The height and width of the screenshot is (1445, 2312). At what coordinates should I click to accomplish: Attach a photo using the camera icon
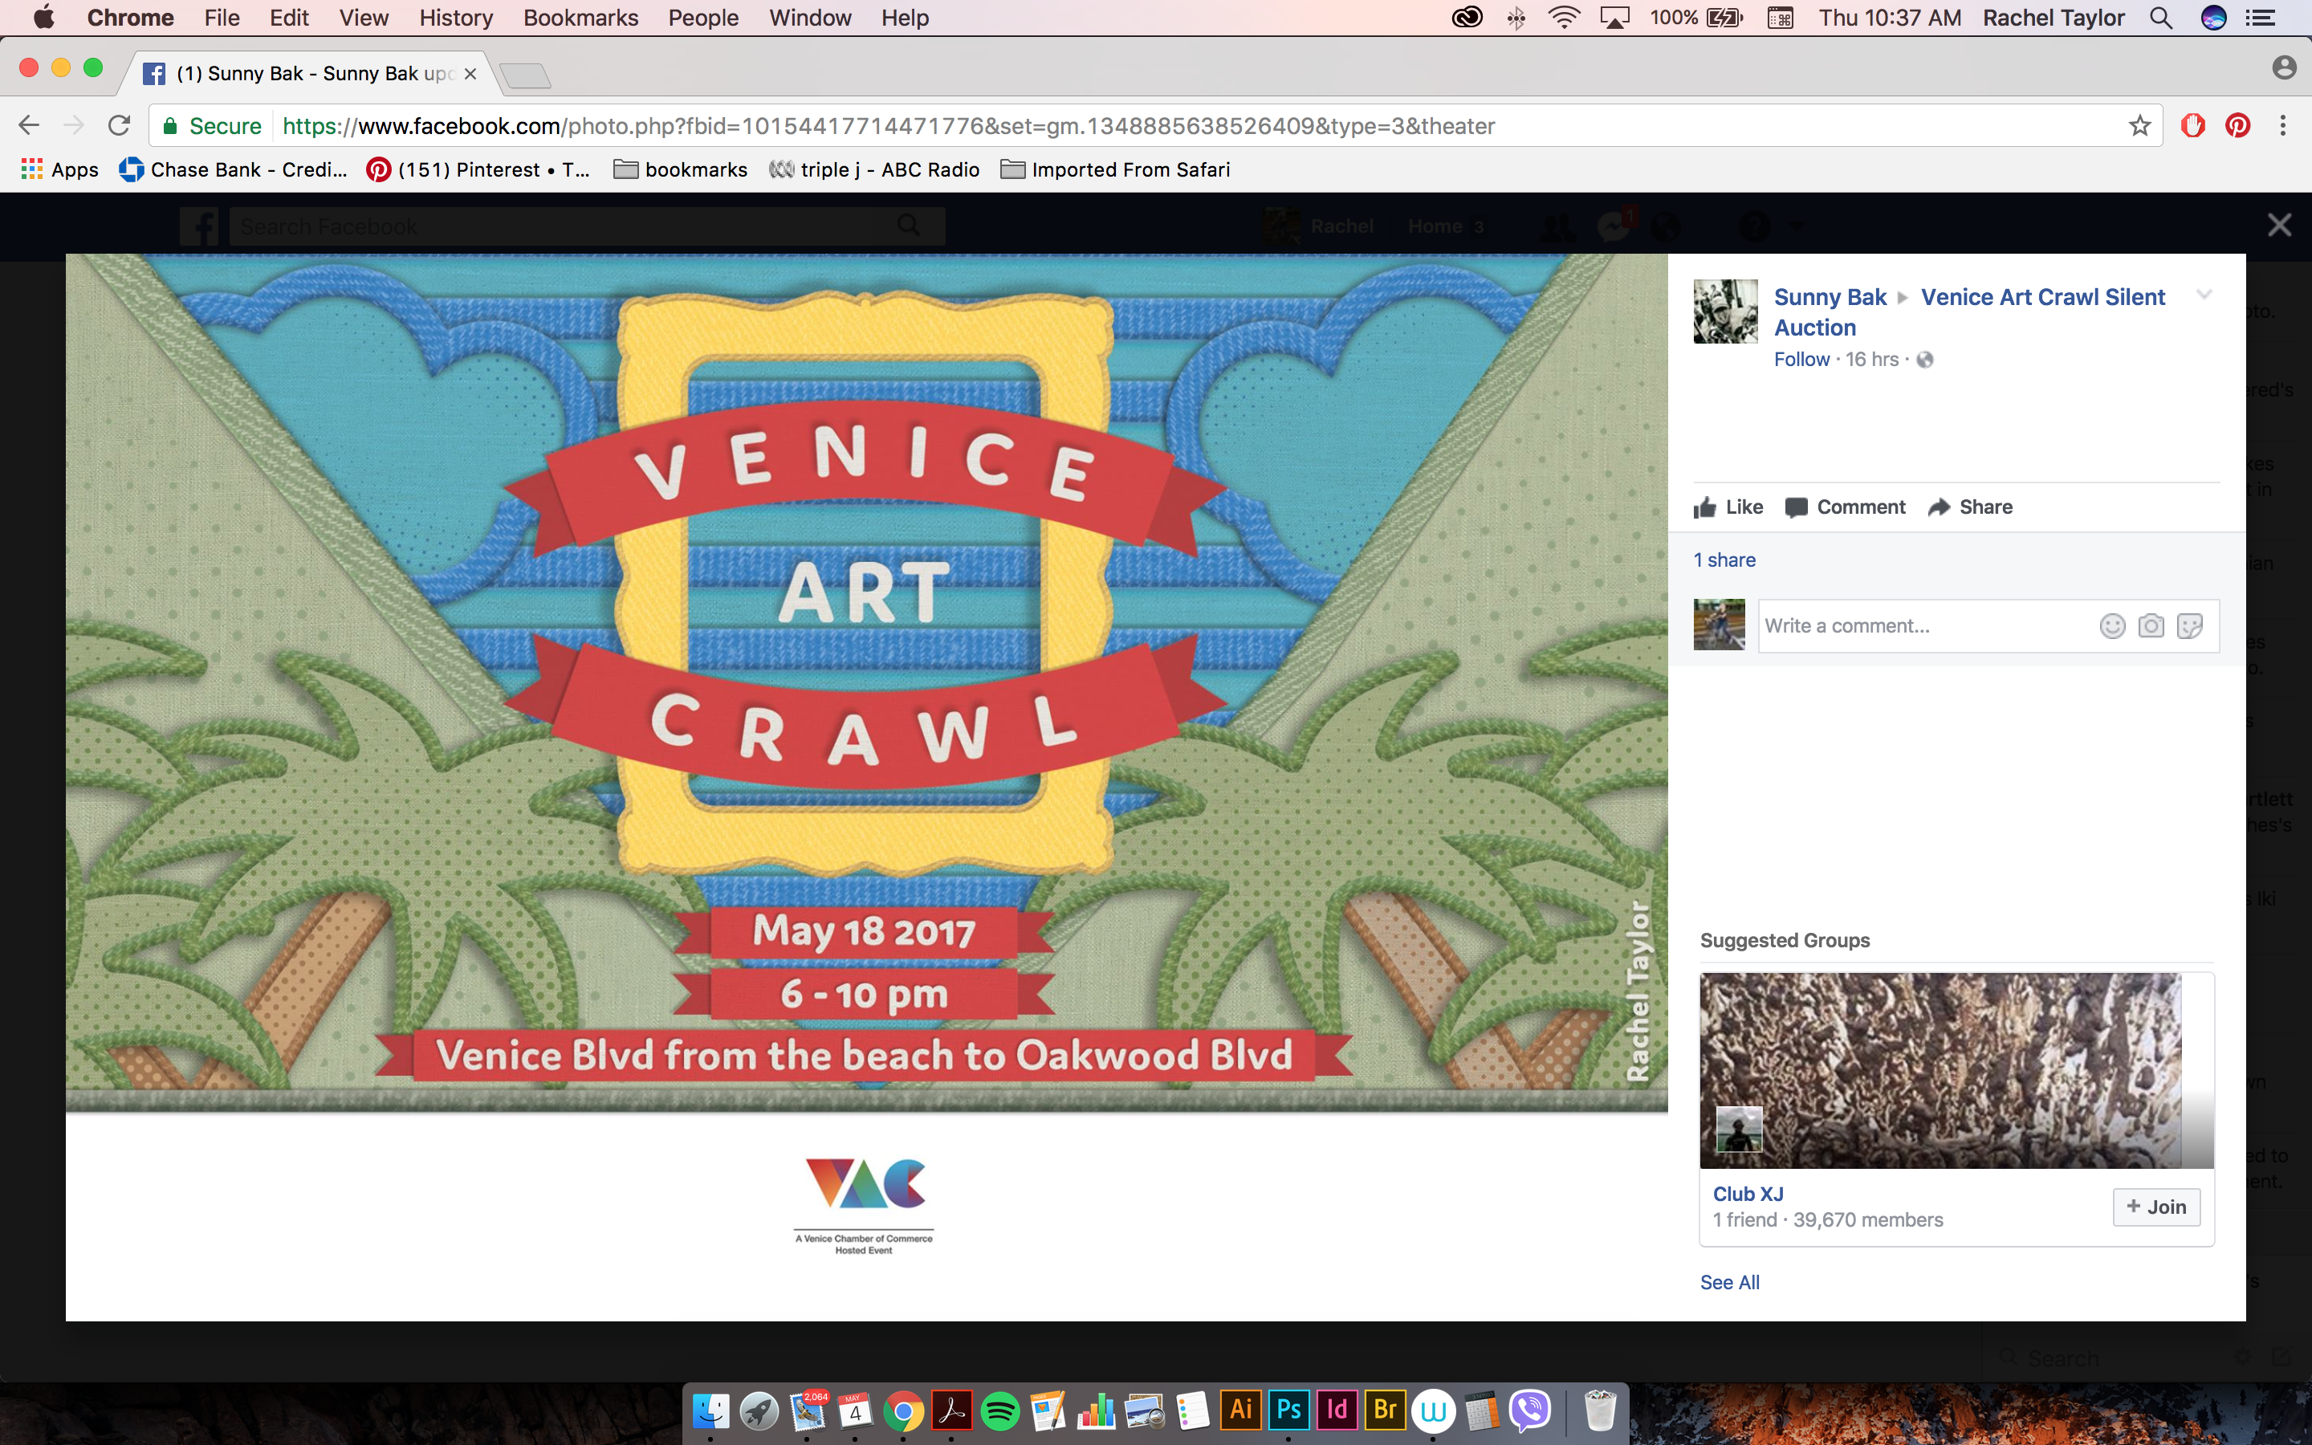(x=2151, y=626)
